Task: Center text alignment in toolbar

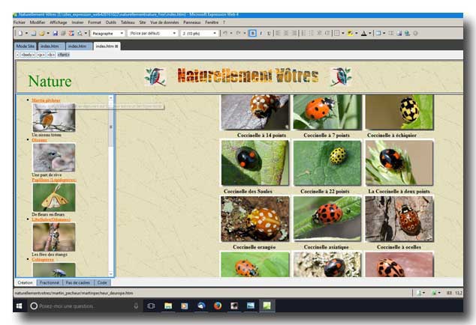Action: click(286, 33)
